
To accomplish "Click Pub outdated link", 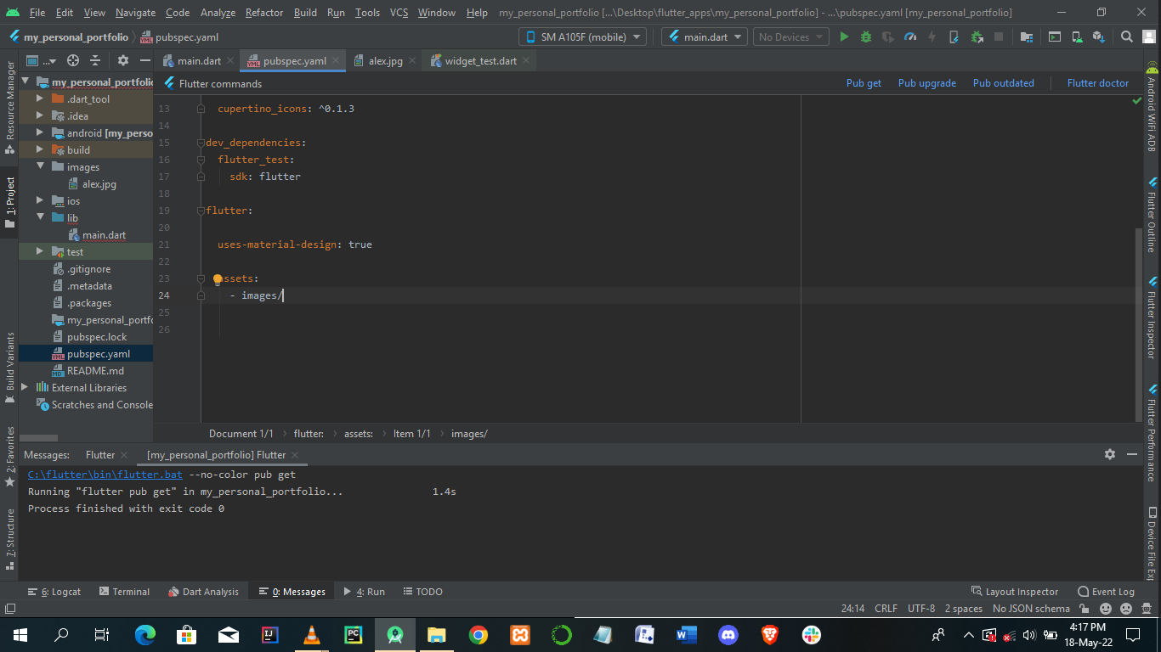I will pos(1004,83).
